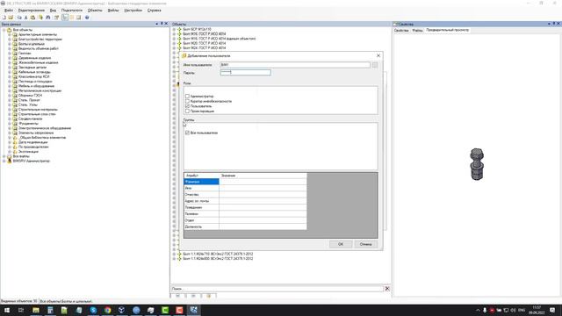Expand the 'Болты и шпильки' tree node
Image resolution: width=562 pixels, height=316 pixels.
tap(10, 44)
